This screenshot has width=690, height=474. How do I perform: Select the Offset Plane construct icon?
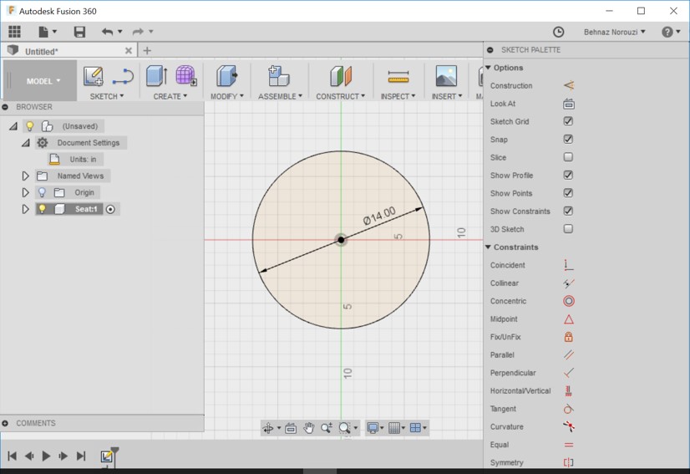341,76
